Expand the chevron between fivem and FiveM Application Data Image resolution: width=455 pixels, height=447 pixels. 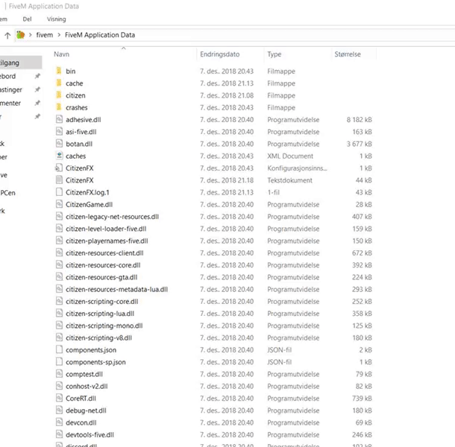[x=59, y=35]
